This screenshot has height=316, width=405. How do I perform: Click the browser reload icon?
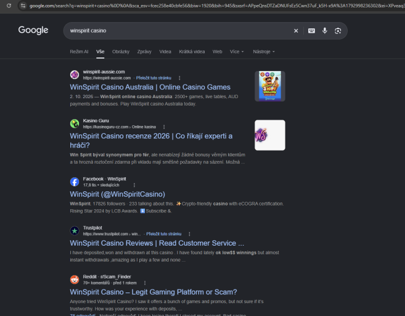[x=9, y=6]
